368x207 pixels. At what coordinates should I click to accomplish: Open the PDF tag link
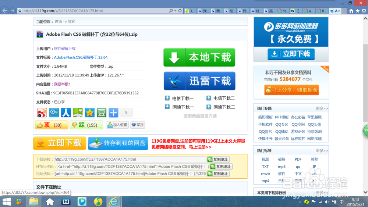[x=298, y=160]
